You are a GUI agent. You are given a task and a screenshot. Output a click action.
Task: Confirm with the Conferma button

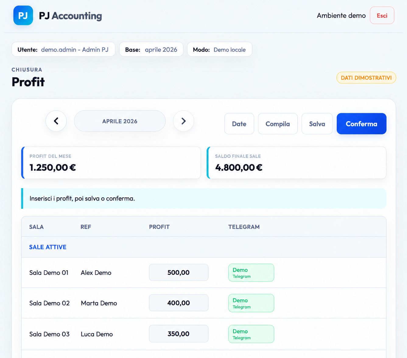tap(361, 124)
